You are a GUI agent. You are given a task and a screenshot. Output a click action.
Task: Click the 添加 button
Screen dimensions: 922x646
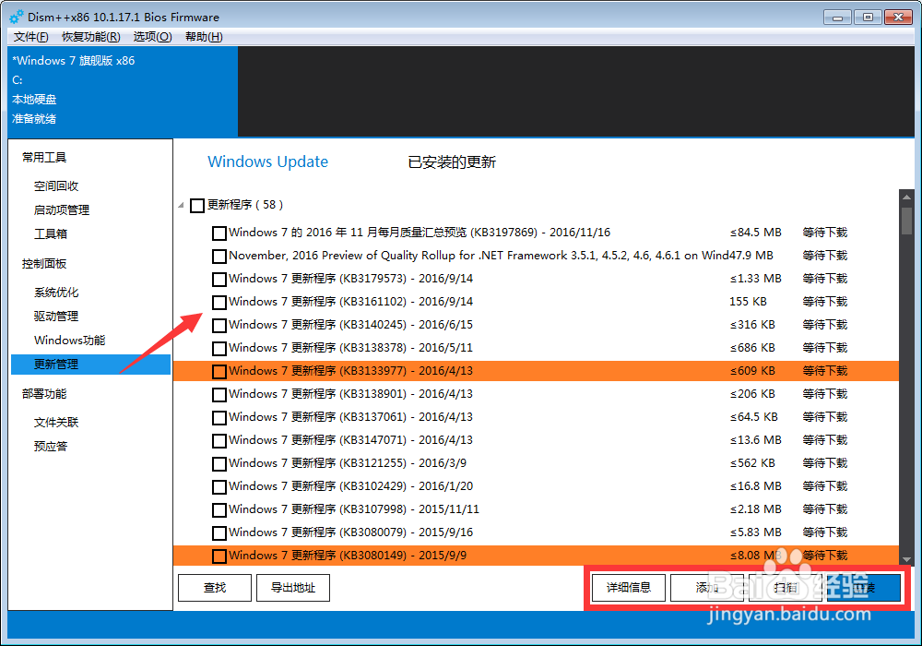pos(707,588)
